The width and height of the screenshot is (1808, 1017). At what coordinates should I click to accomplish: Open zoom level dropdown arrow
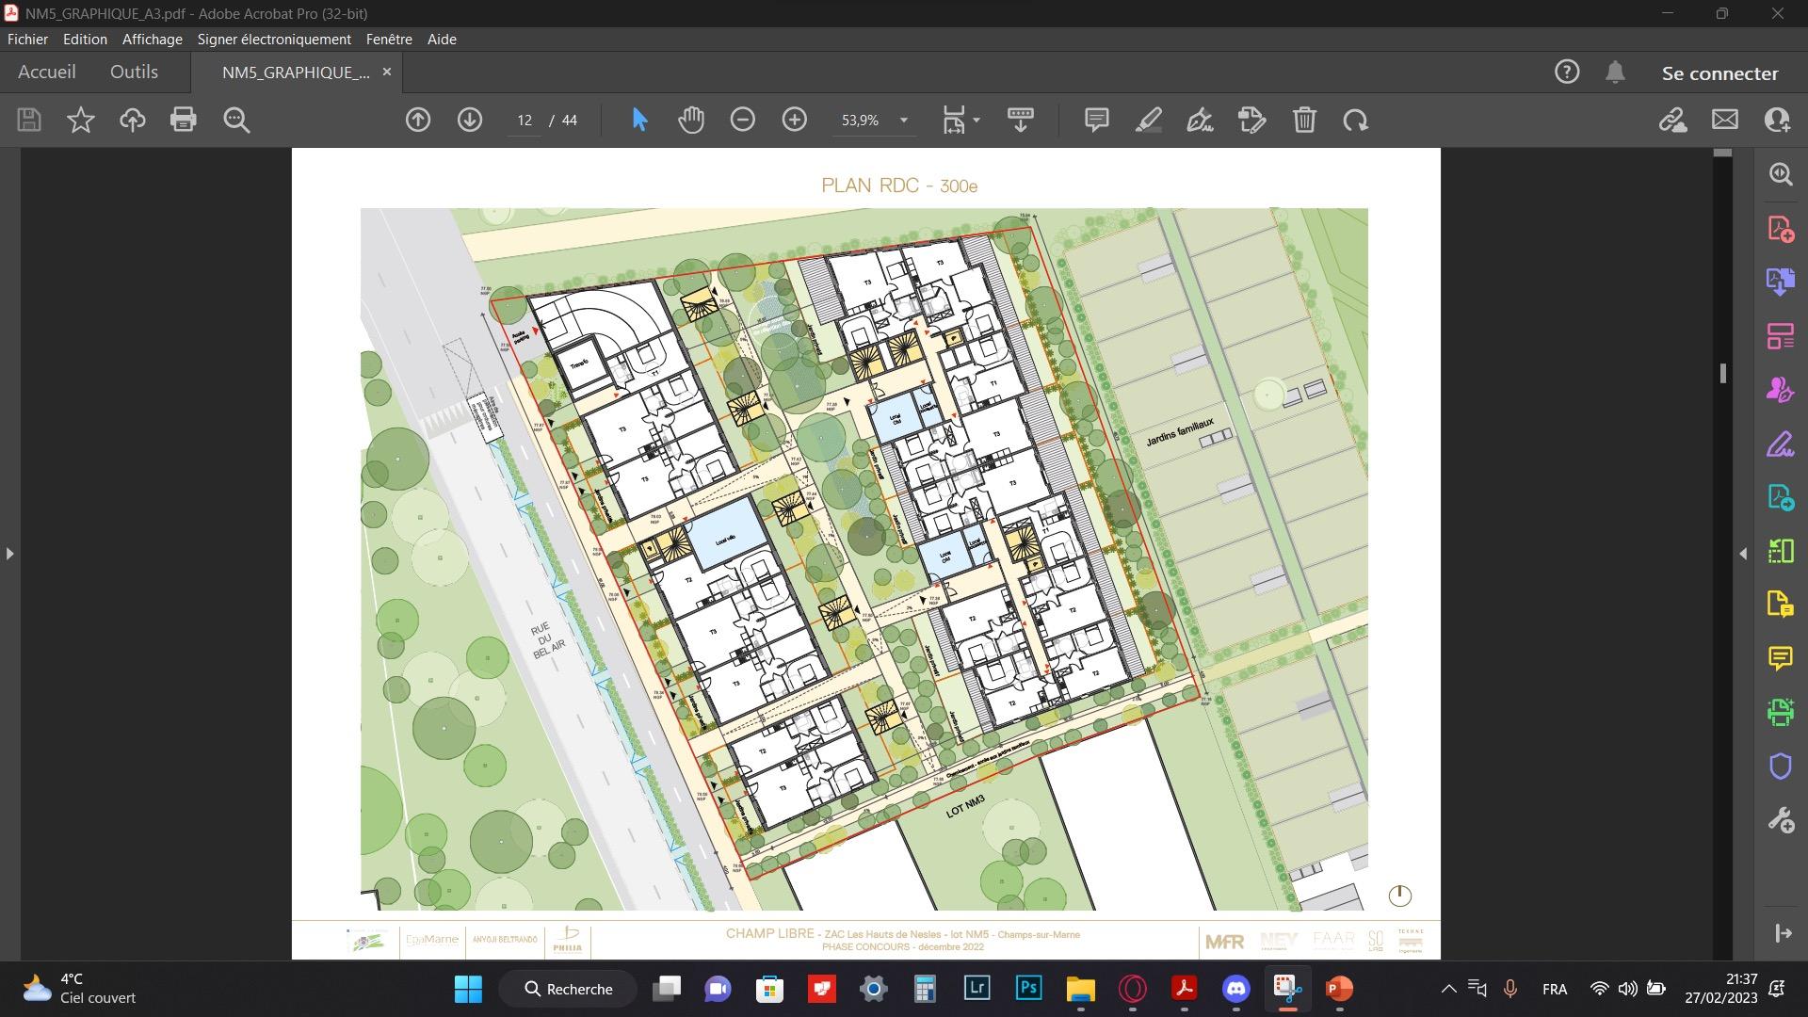click(x=904, y=120)
